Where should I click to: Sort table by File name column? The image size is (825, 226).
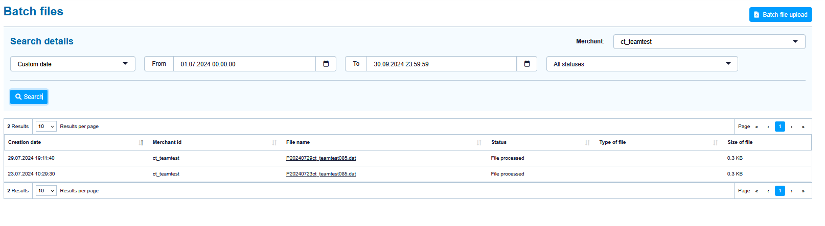click(479, 143)
